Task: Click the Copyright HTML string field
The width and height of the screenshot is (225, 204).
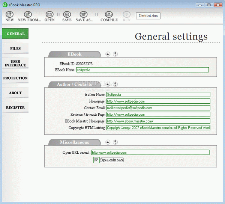Action: (x=158, y=128)
